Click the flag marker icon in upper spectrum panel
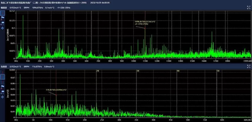The height and width of the screenshot is (122, 252). click(x=3, y=18)
